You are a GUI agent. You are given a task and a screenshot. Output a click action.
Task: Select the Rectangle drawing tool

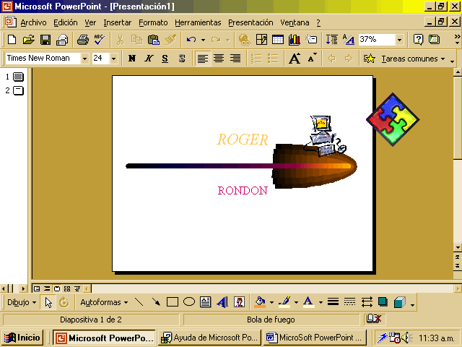click(173, 302)
